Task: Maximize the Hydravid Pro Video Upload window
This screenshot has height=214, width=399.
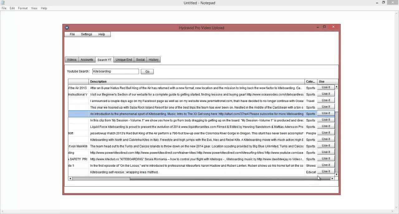Action: coord(324,27)
